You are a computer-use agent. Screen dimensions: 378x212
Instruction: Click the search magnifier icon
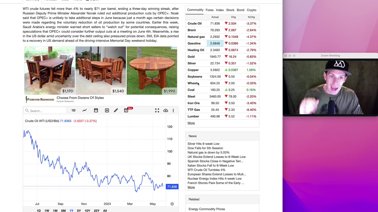[27, 111]
